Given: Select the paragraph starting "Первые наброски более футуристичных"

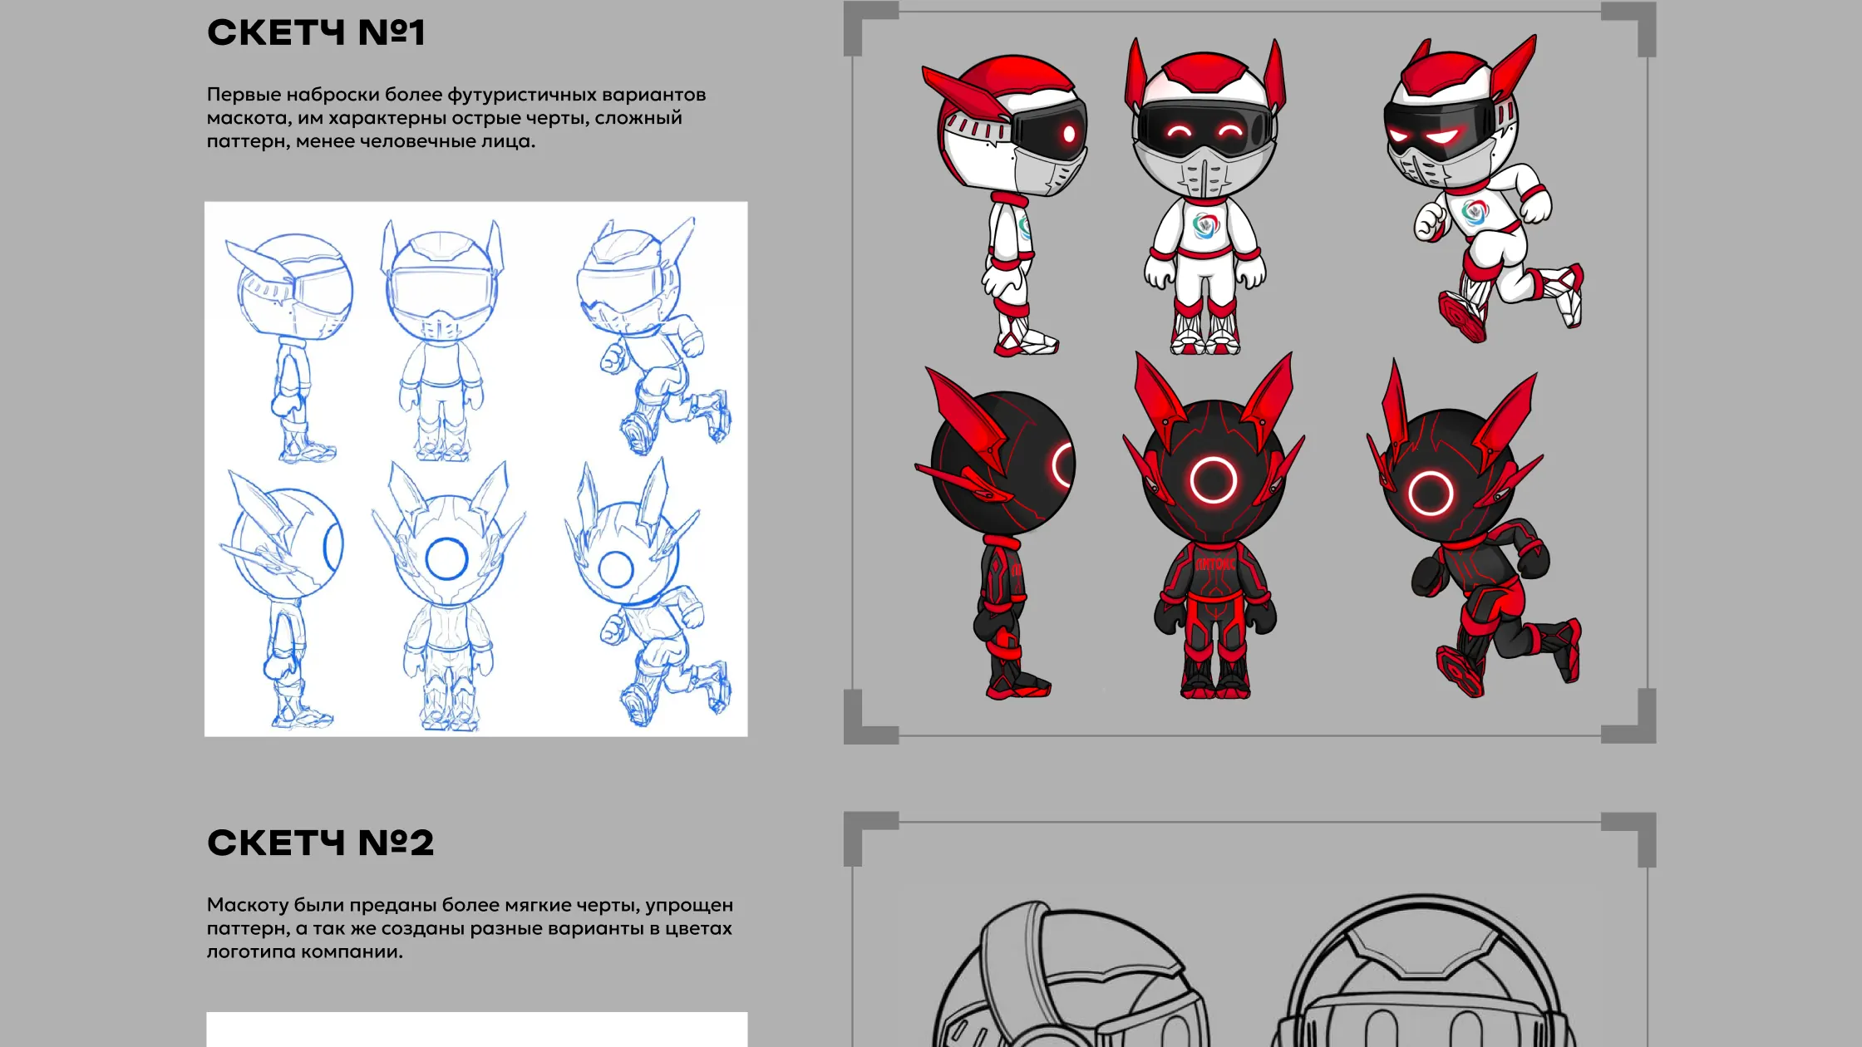Looking at the screenshot, I should point(456,118).
